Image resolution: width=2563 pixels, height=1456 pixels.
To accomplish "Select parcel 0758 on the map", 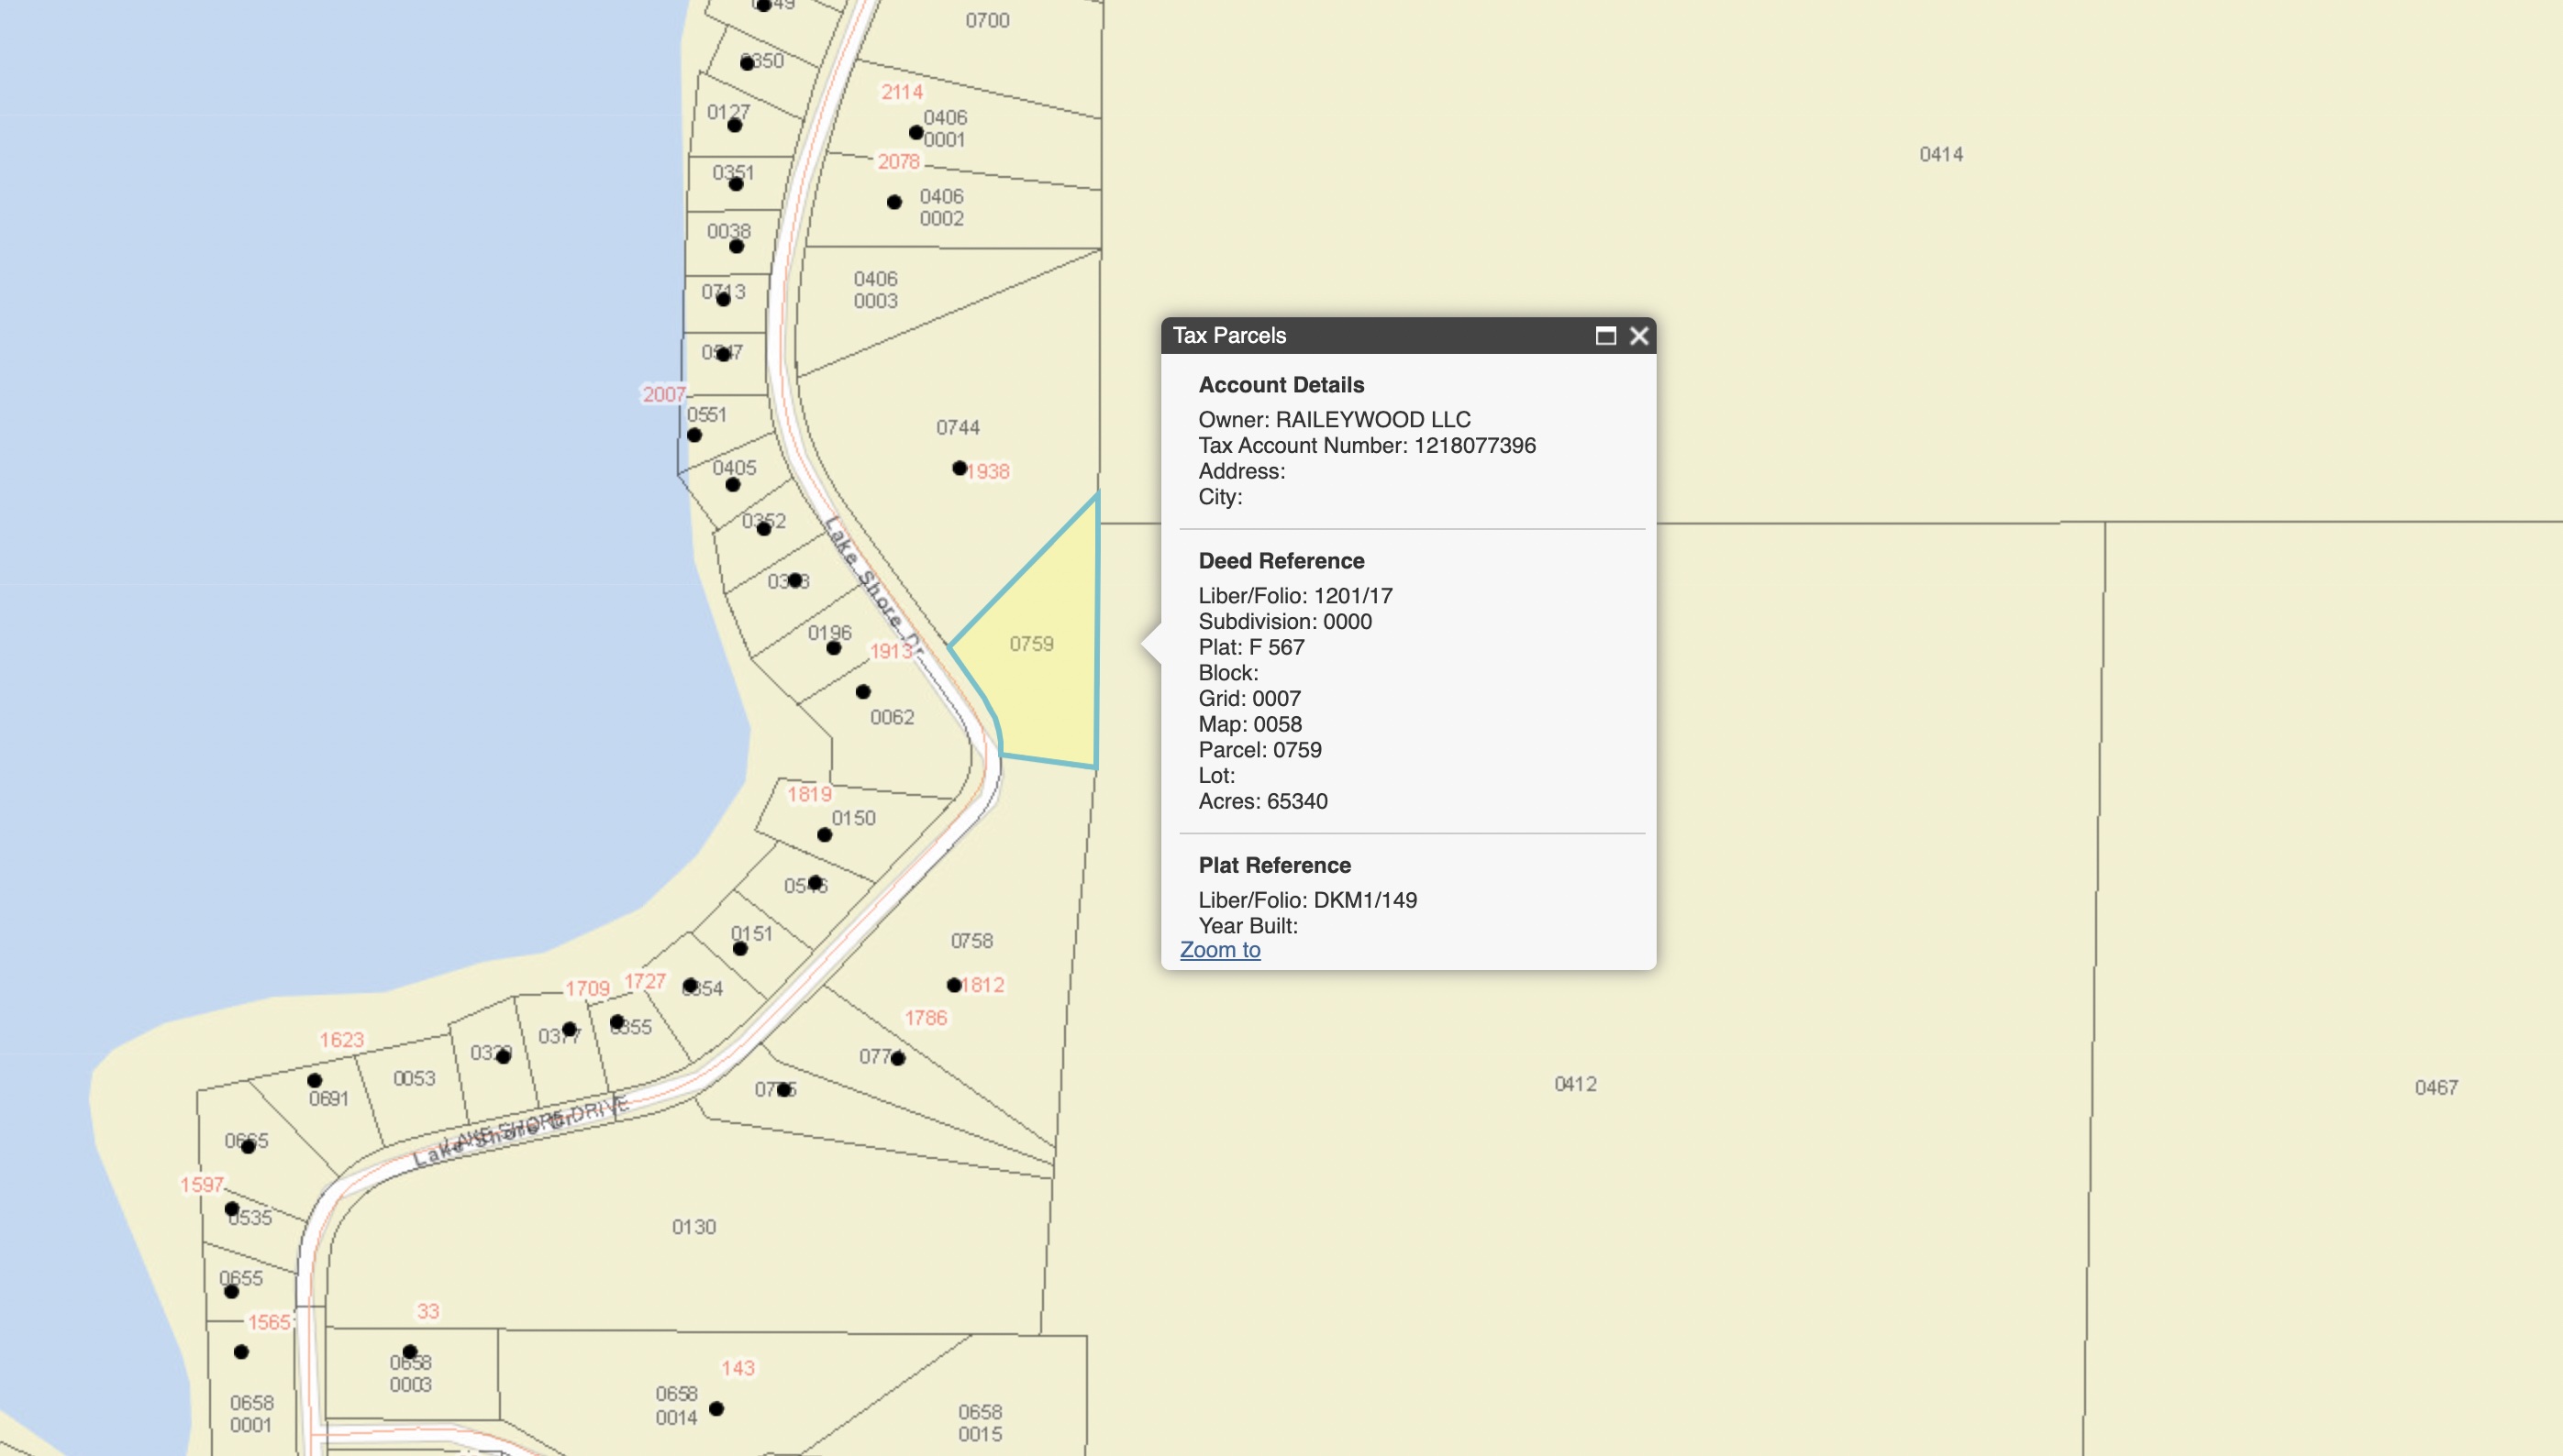I will [971, 941].
